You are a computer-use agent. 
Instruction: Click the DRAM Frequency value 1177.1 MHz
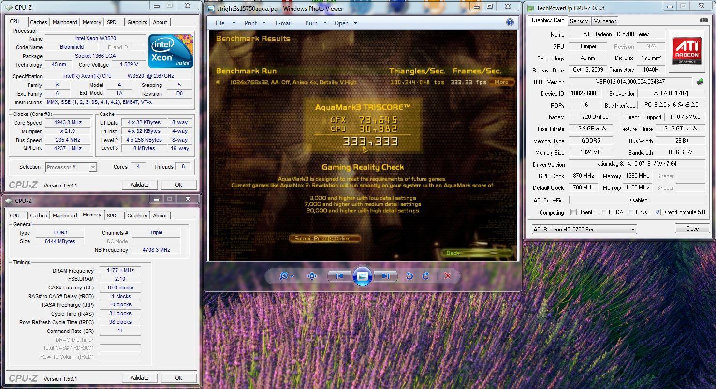click(120, 271)
